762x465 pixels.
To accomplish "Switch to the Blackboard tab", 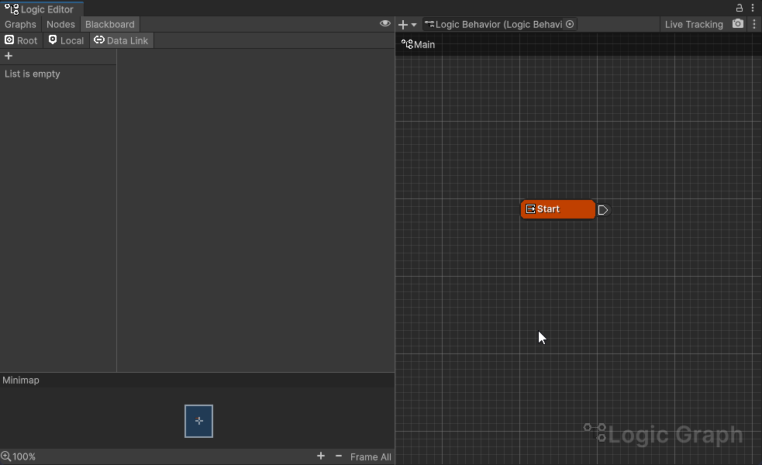I will [x=109, y=24].
